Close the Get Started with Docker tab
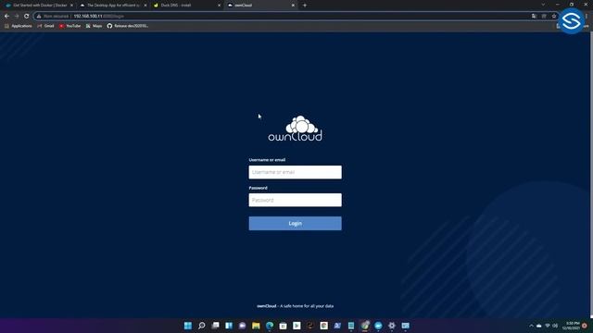The height and width of the screenshot is (333, 593). 72,6
